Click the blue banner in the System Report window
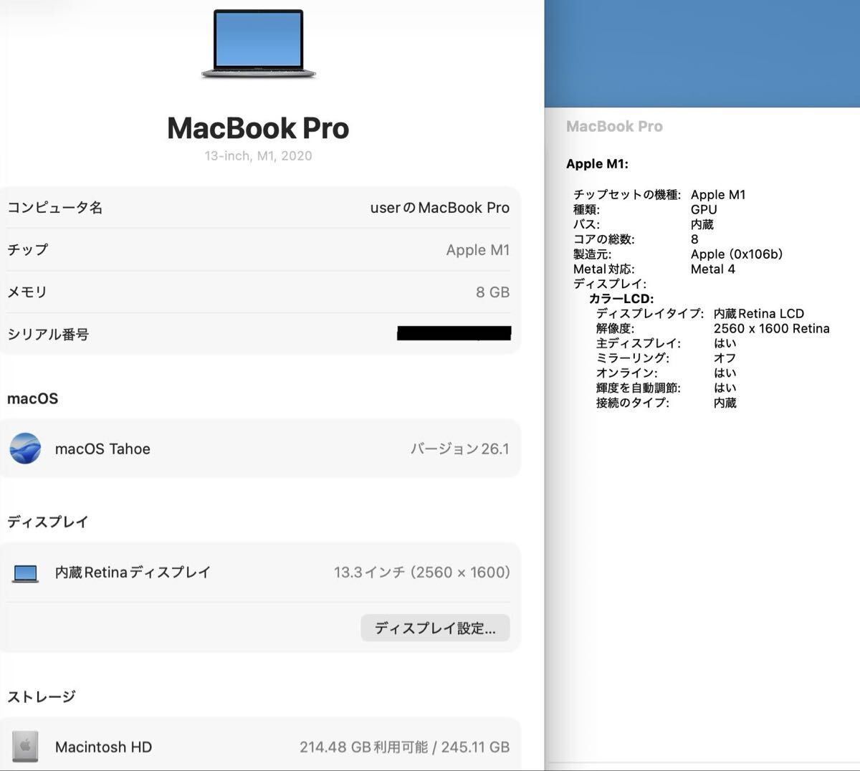The image size is (860, 771). pyautogui.click(x=702, y=54)
